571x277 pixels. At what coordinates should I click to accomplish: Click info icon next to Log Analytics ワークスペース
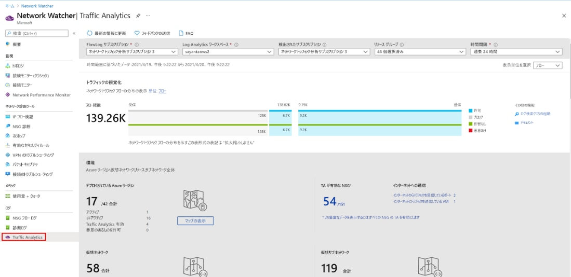(x=236, y=45)
